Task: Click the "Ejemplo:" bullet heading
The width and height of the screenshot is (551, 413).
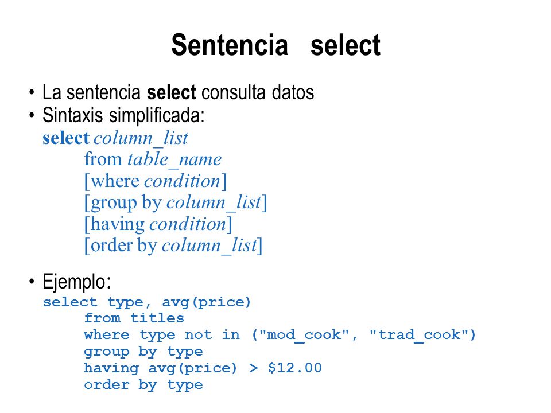Action: point(76,282)
